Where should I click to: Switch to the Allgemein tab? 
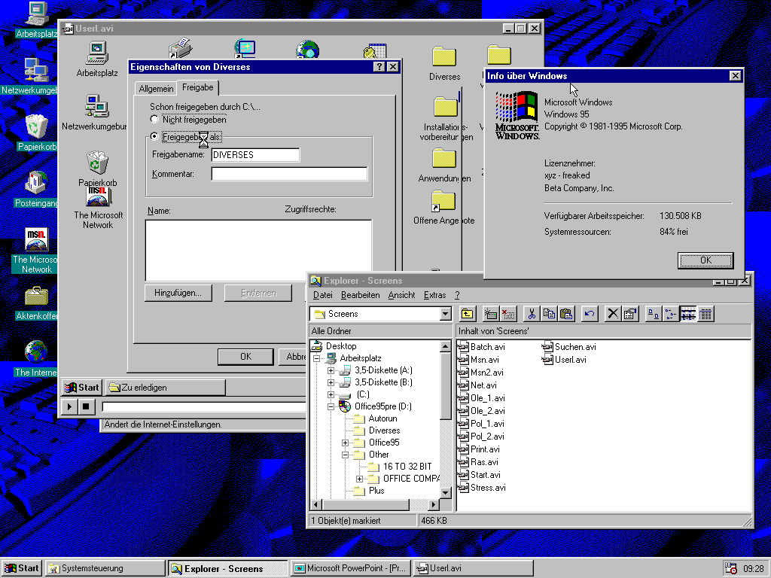(x=156, y=89)
